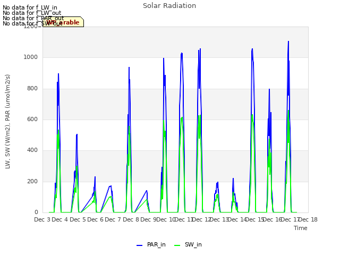The width and height of the screenshot is (340, 255).
Task: Click the 0 y-axis tick label
Action: pos(36,212)
